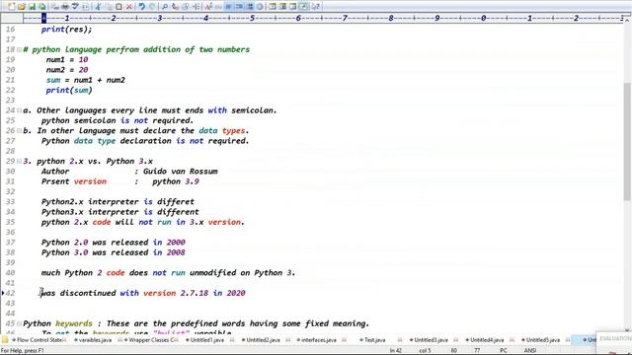Copy selection using the Copy icon

pos(109,7)
